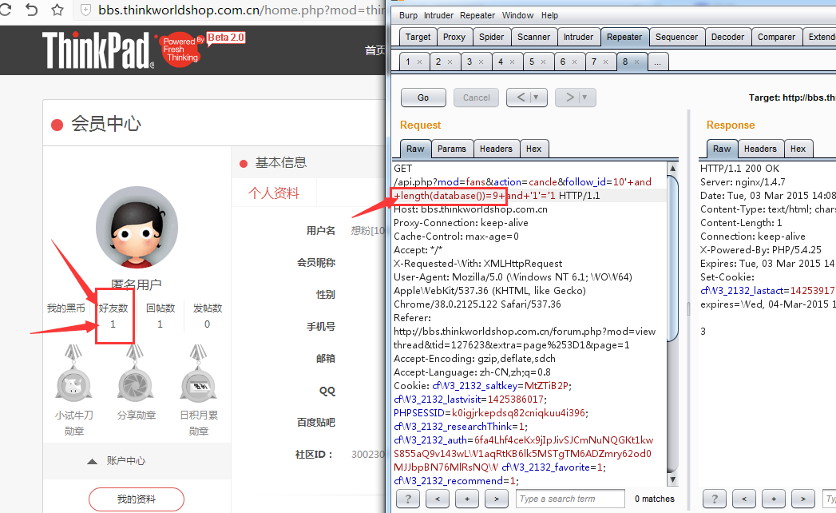Switch to the Proxy tab

pyautogui.click(x=454, y=37)
